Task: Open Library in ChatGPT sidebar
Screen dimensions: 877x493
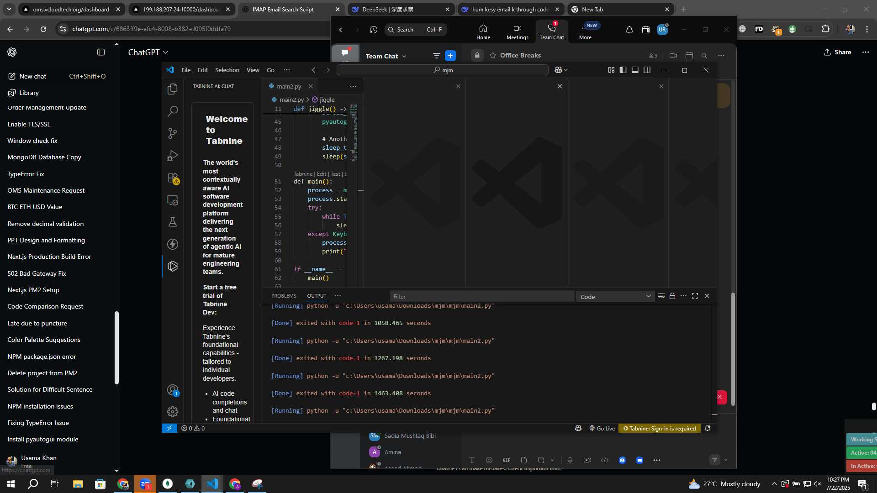Action: click(x=57, y=93)
